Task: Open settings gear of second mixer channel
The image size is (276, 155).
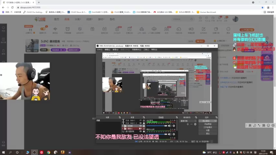Action: click(x=174, y=134)
